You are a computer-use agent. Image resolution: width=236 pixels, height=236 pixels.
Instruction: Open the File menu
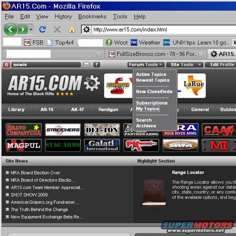9,16
